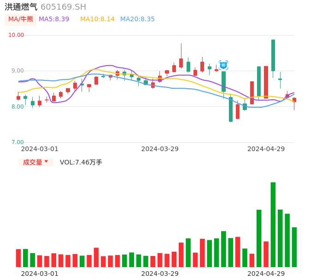This screenshot has height=280, width=316.
Task: Click the MA5:8.39 legend label
Action: pos(54,19)
